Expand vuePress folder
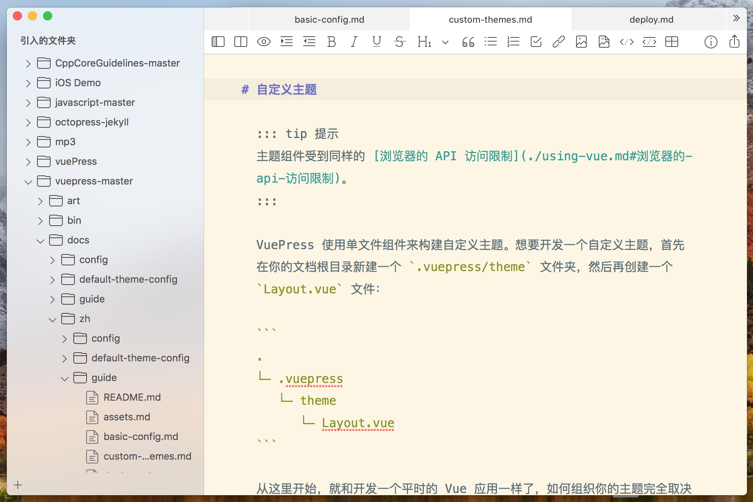Viewport: 753px width, 502px height. pos(28,162)
